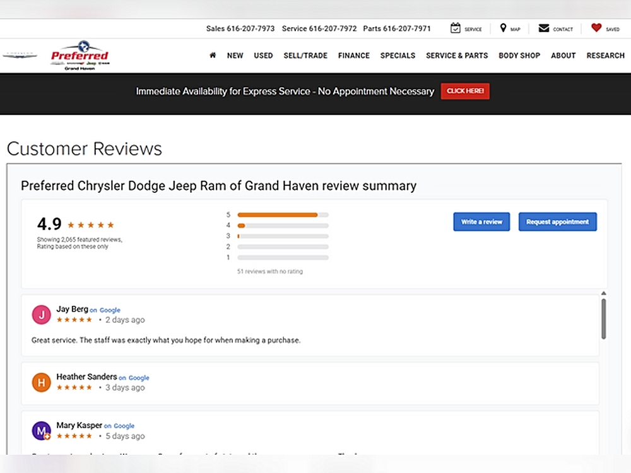631x473 pixels.
Task: Call the Service number 616-207-7972
Action: click(333, 28)
